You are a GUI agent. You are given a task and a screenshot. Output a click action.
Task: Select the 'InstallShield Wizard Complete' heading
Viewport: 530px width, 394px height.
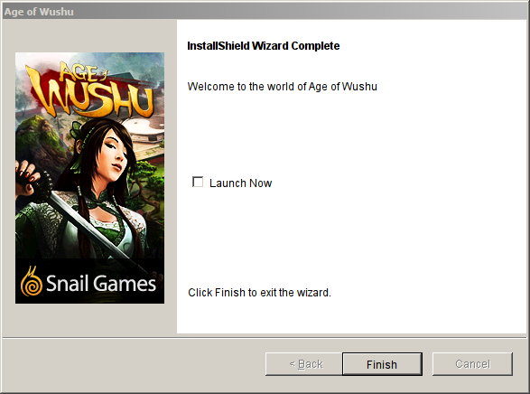click(x=264, y=46)
